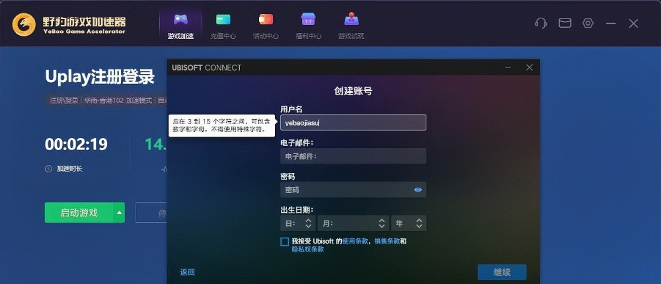Open the message inbox icon

[565, 23]
